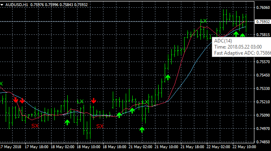The height and width of the screenshot is (151, 271).
Task: Click the current price tag 0.75932 on the price axis
Action: (x=263, y=22)
